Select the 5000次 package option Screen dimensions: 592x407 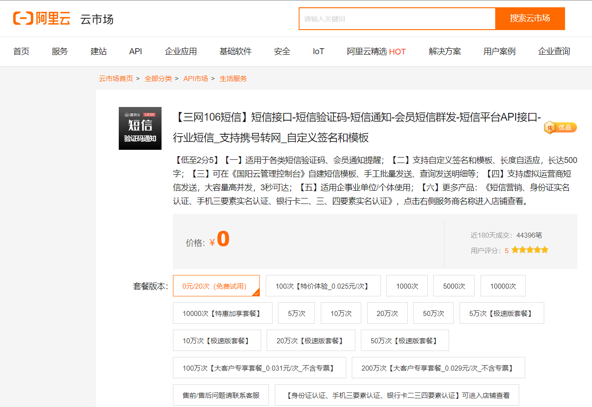click(x=454, y=286)
